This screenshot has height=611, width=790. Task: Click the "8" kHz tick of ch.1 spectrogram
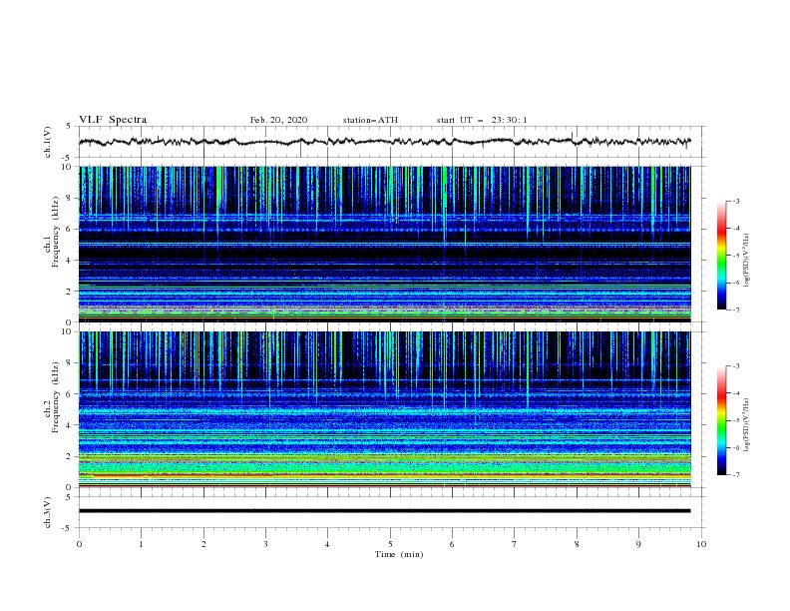pyautogui.click(x=71, y=198)
